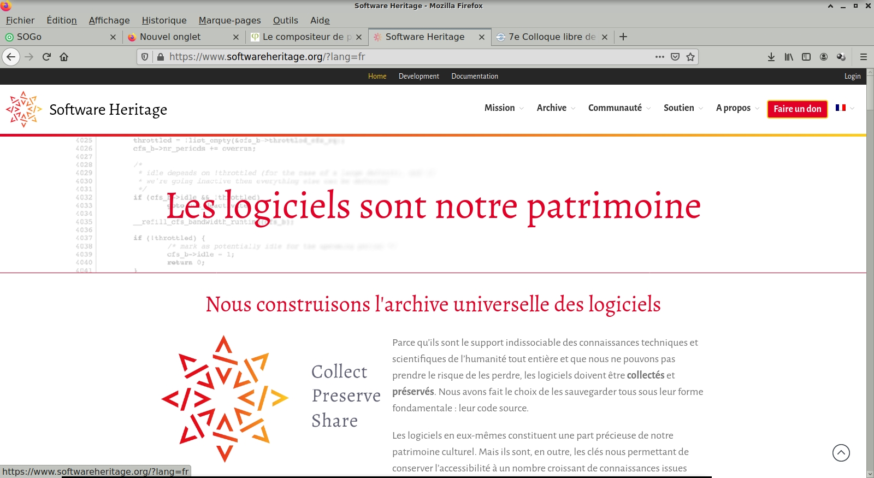Screen dimensions: 874x478
Task: Open the Affichage menu
Action: 109,20
